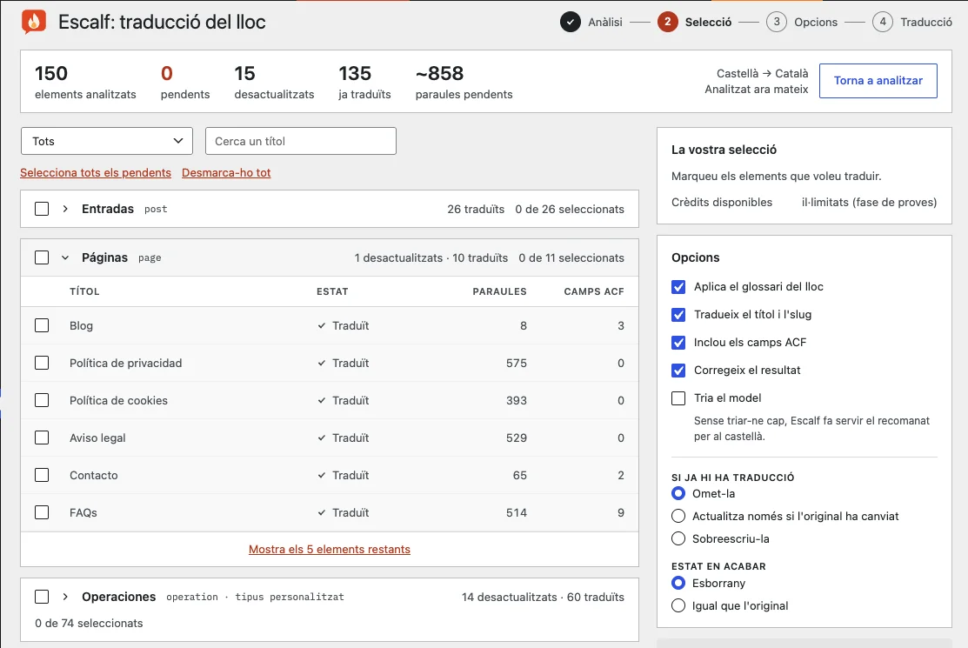Select Omet-la radio option
The image size is (968, 648).
[x=678, y=494]
